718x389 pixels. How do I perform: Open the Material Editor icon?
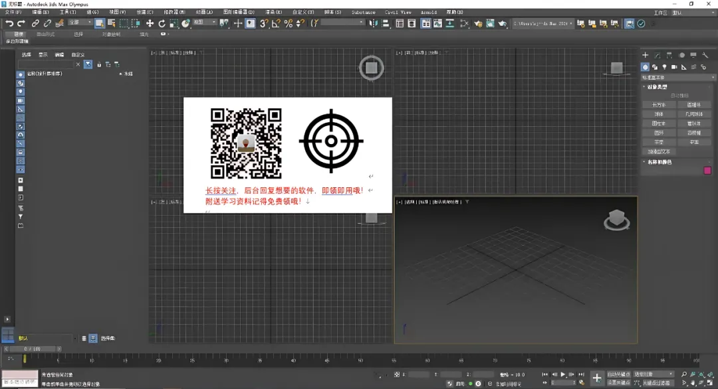[x=464, y=23]
